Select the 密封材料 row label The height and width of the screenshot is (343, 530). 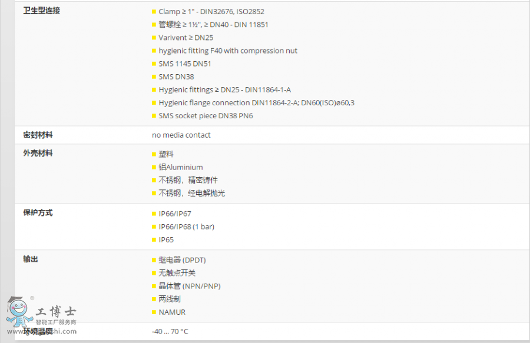pos(38,135)
